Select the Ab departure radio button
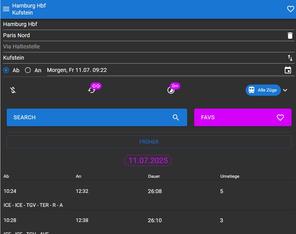Screen dimensions: 296x234 tap(6, 70)
